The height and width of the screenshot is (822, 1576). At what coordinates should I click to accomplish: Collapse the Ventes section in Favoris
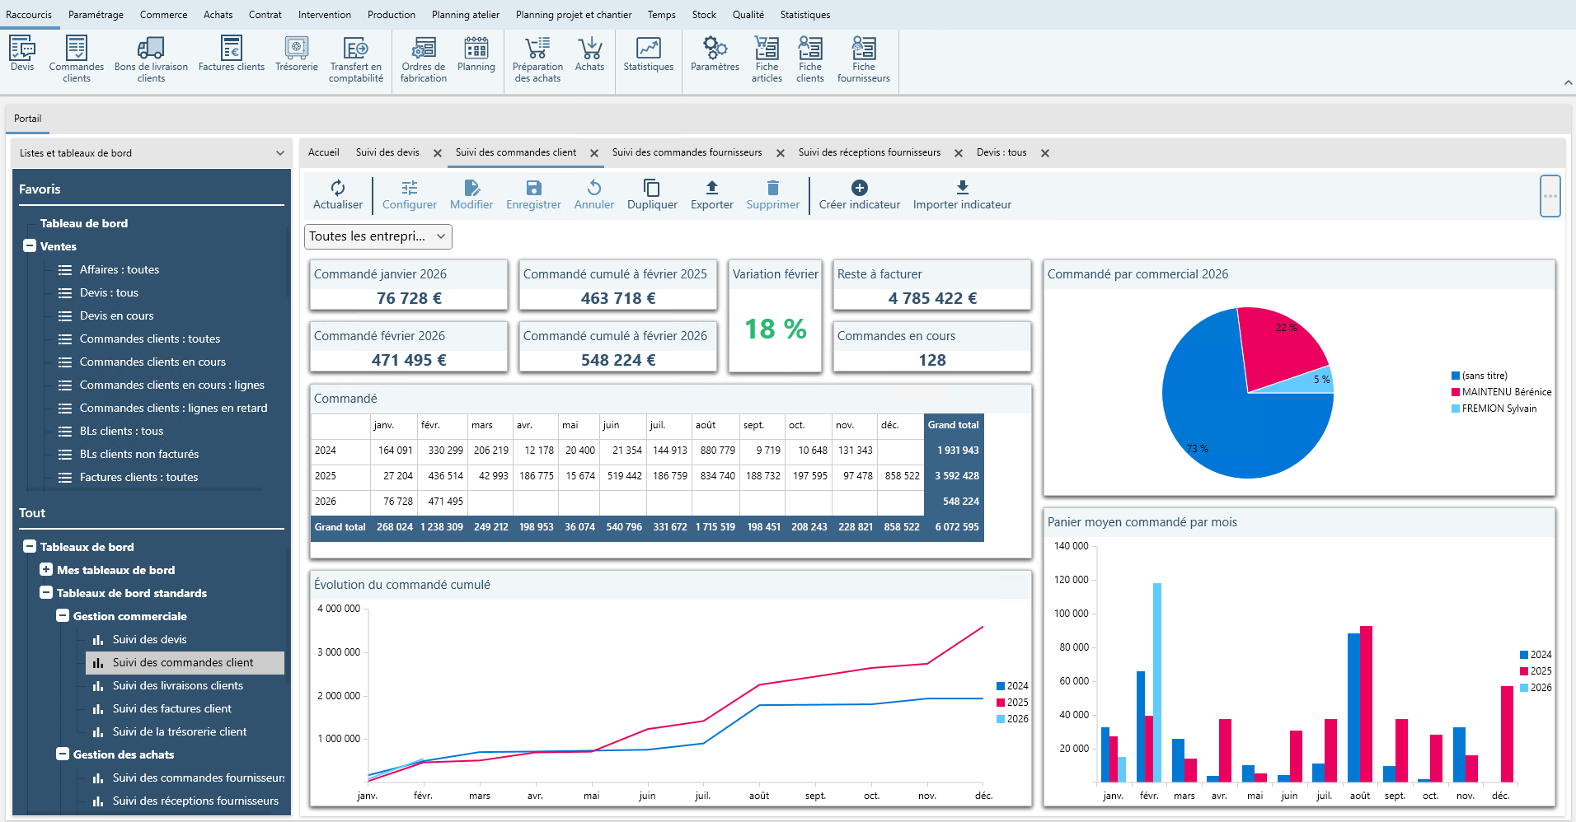[28, 246]
